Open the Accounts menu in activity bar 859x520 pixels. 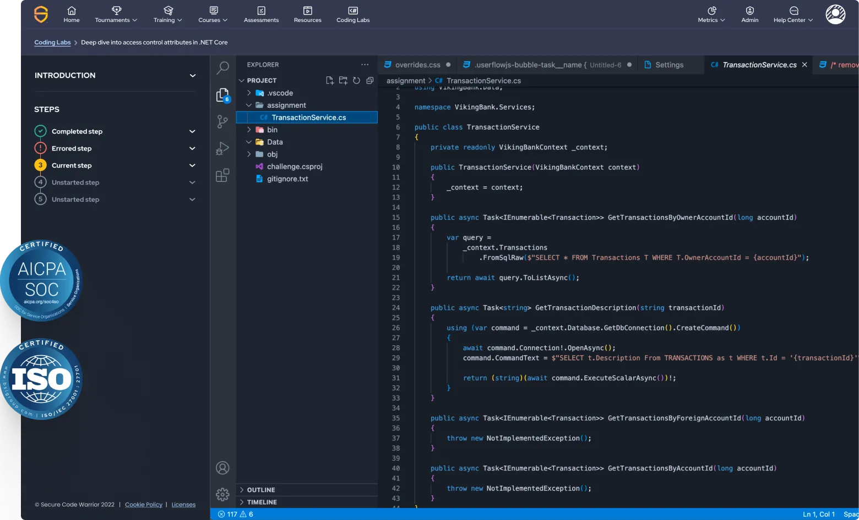pos(222,468)
